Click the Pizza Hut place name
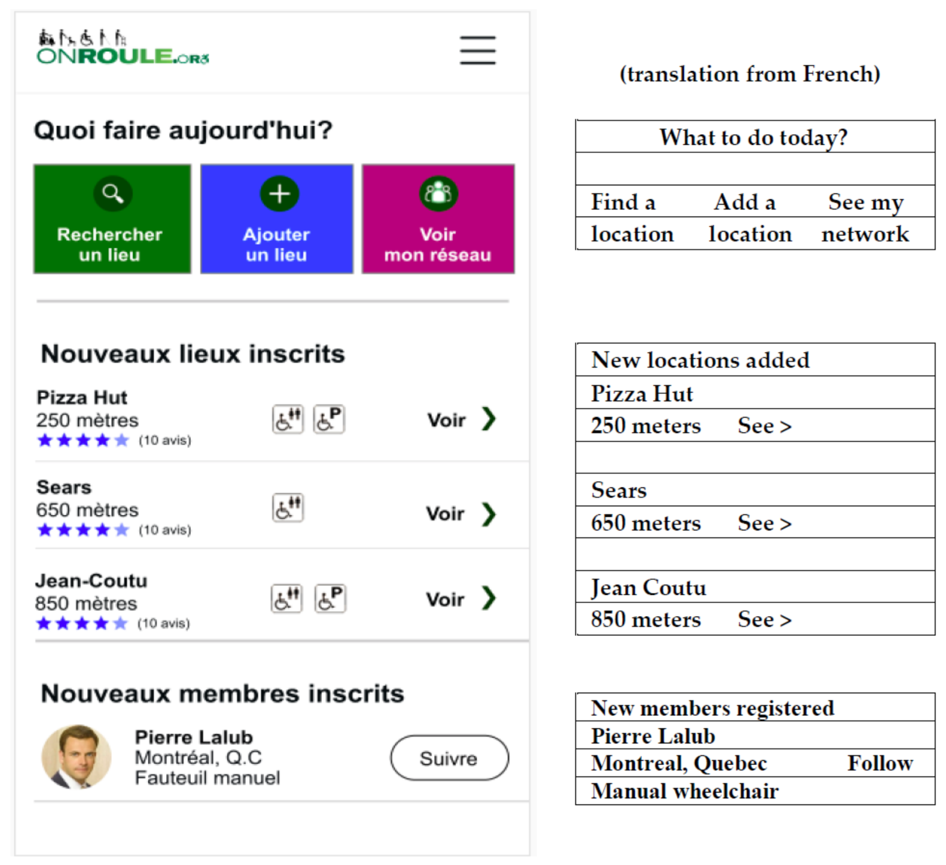 [x=82, y=398]
